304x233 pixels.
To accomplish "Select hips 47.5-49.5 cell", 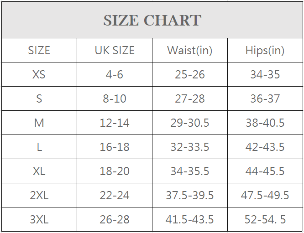I will click(265, 195).
